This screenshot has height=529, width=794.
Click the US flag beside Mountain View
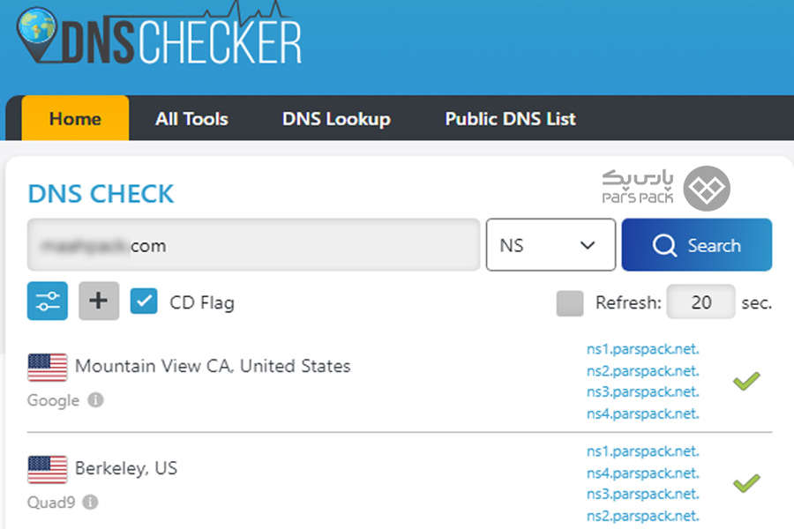48,367
